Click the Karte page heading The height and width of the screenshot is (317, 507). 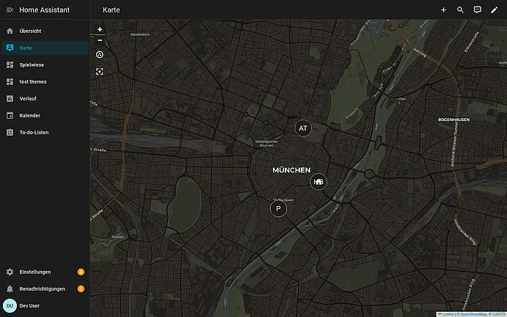tap(112, 10)
